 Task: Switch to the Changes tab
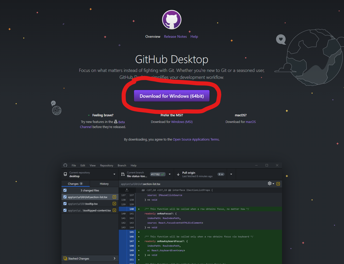tap(76, 184)
